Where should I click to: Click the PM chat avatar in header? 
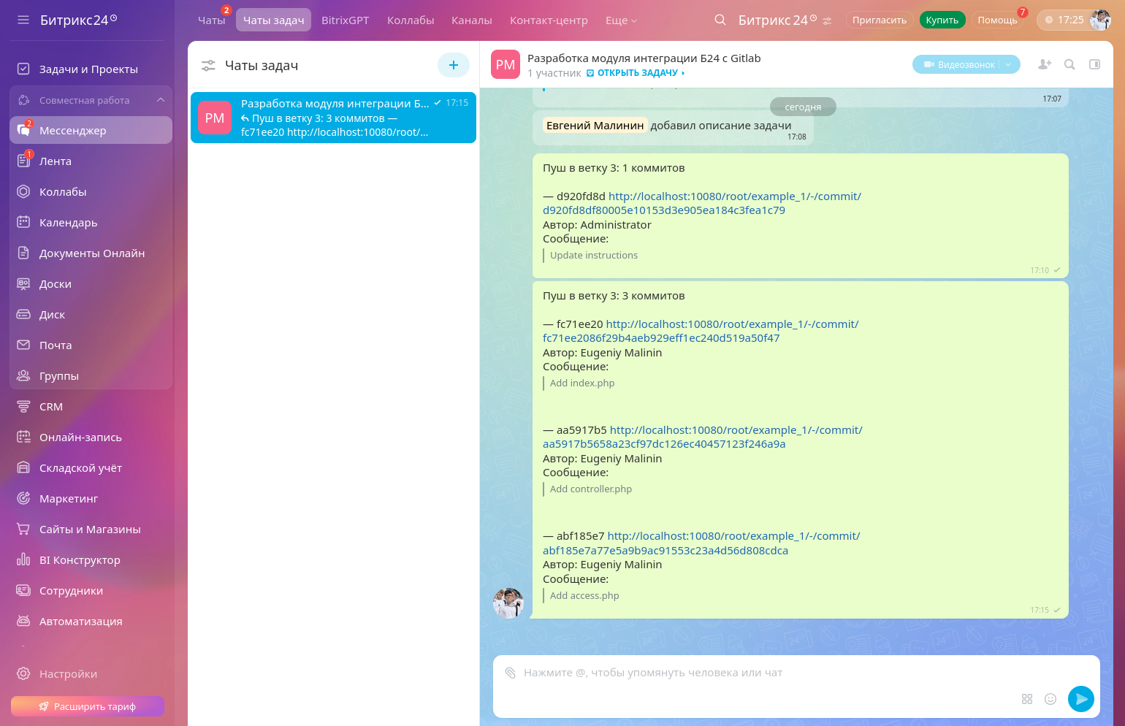[x=506, y=64]
